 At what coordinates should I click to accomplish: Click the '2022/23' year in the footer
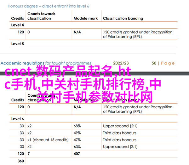coord(121,63)
